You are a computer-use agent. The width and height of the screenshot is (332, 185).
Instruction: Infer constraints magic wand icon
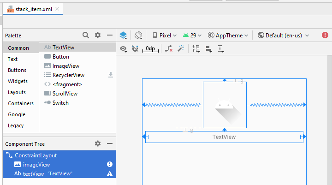(x=181, y=49)
